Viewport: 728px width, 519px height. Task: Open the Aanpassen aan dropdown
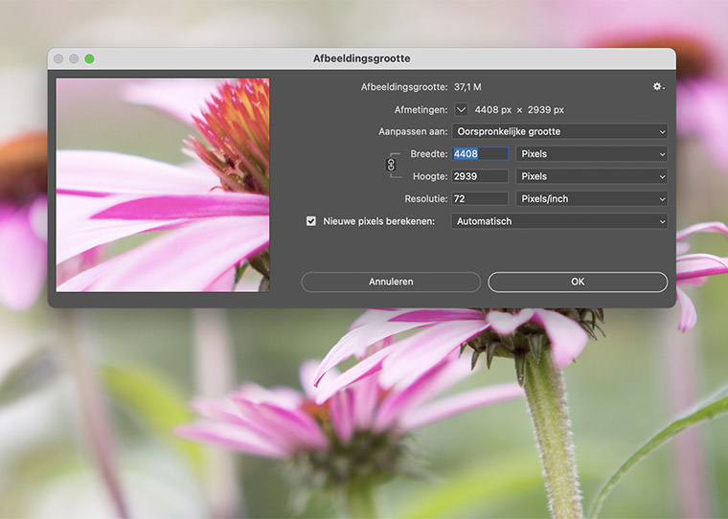[559, 131]
